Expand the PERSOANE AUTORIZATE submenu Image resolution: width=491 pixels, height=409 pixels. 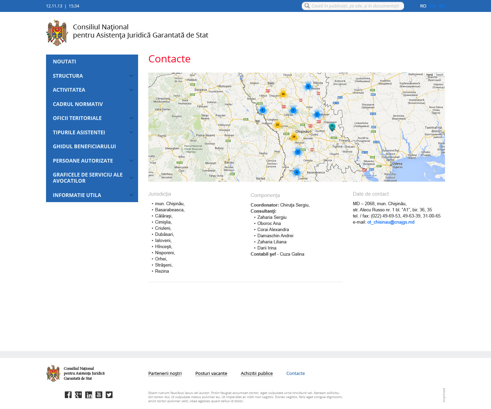click(131, 161)
